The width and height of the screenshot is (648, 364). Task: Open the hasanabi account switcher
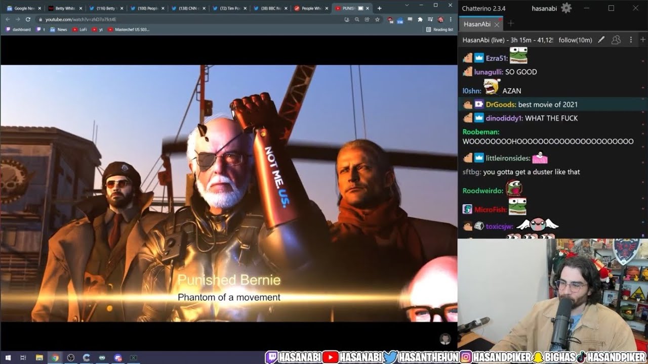tap(544, 9)
